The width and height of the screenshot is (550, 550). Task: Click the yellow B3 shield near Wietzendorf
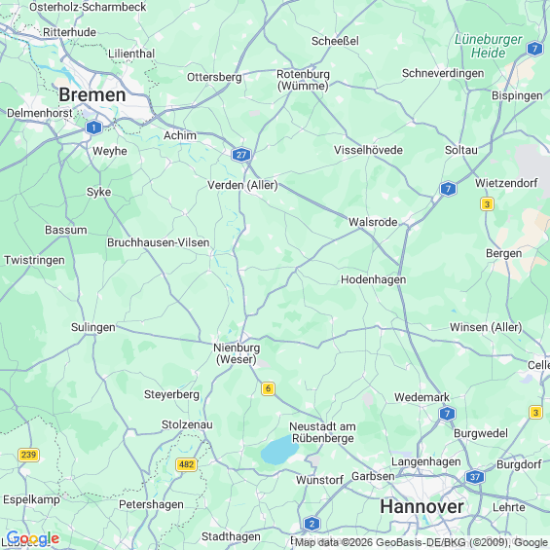487,204
